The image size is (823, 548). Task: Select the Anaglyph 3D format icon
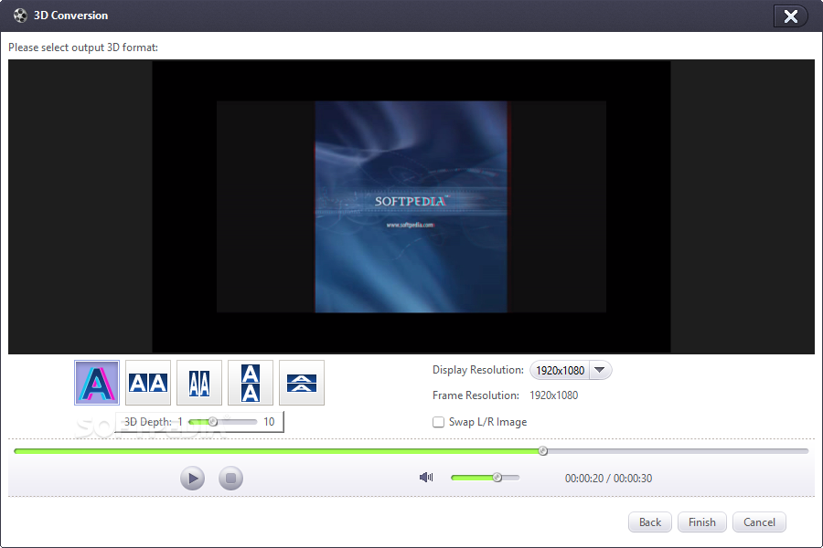(97, 383)
